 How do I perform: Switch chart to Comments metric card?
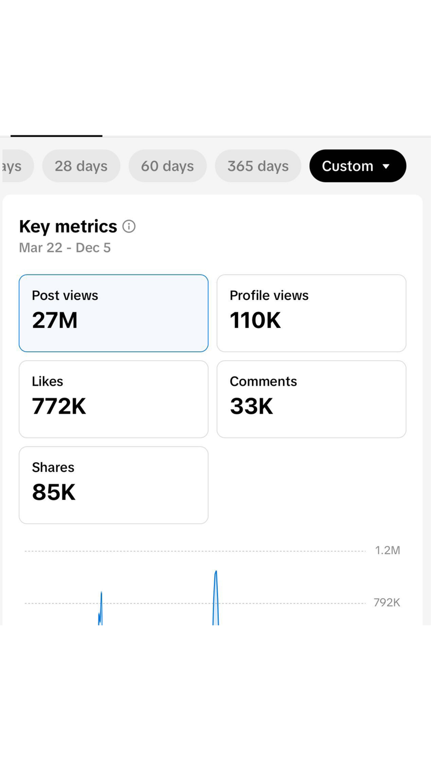pyautogui.click(x=311, y=399)
